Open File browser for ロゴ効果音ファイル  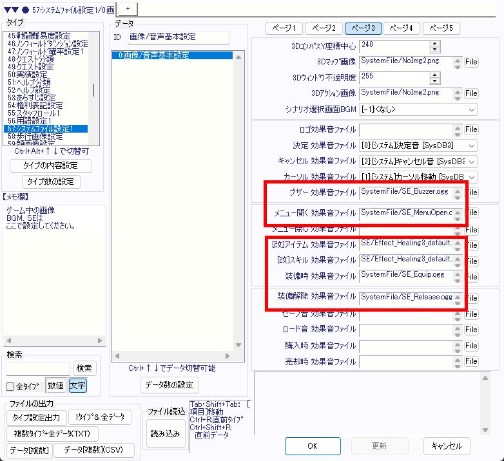pyautogui.click(x=472, y=130)
